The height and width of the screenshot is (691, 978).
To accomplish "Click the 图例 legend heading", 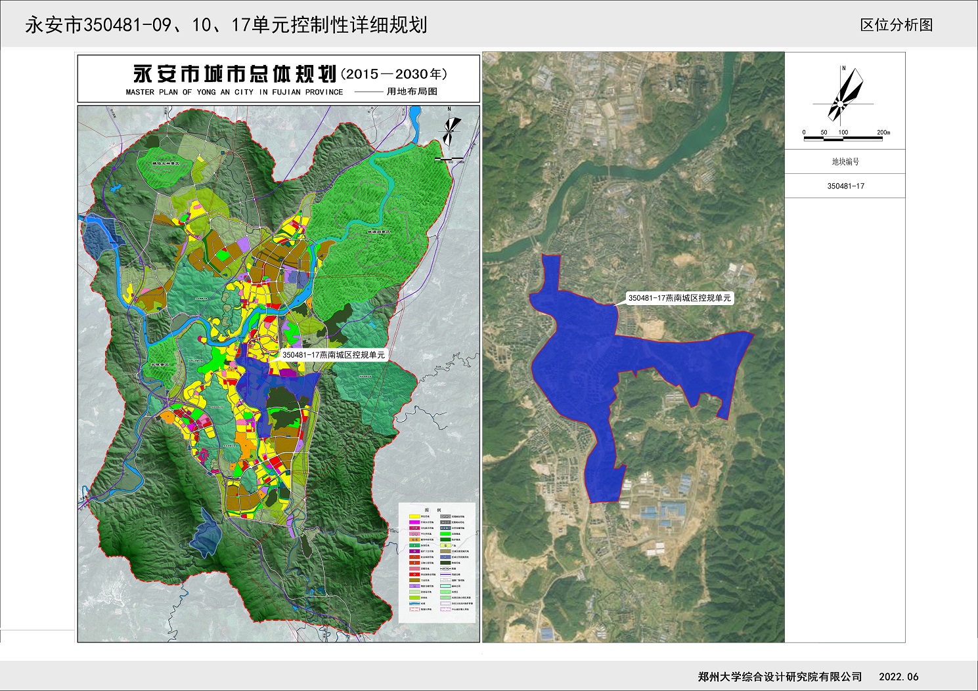I will pos(433,510).
